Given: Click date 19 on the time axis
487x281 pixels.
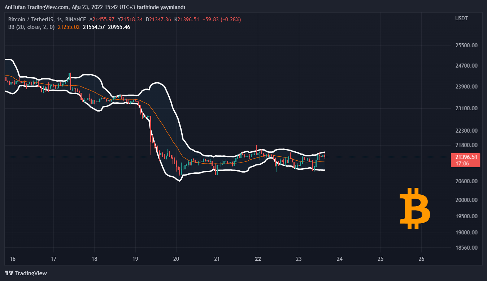Looking at the screenshot, I should point(135,259).
